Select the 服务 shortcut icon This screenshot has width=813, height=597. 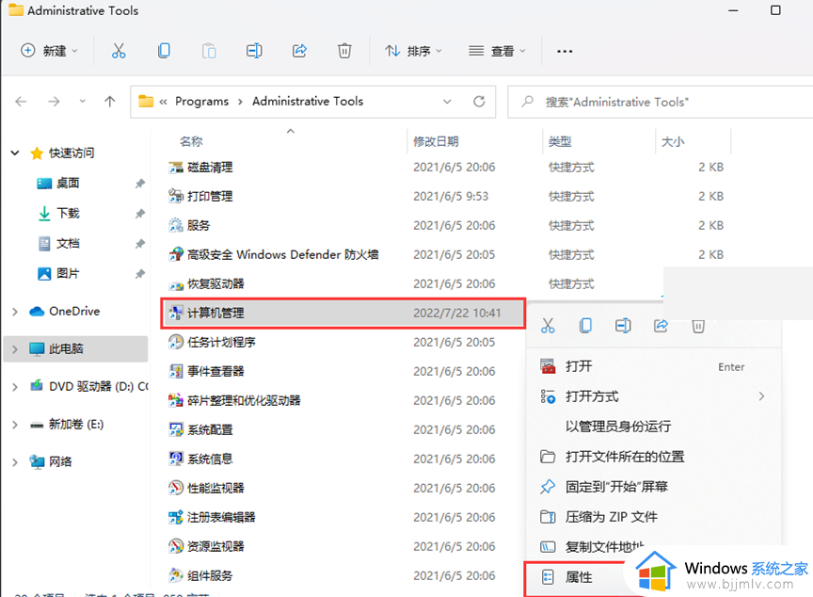click(176, 225)
